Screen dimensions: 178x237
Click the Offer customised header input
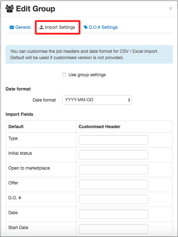(113, 184)
